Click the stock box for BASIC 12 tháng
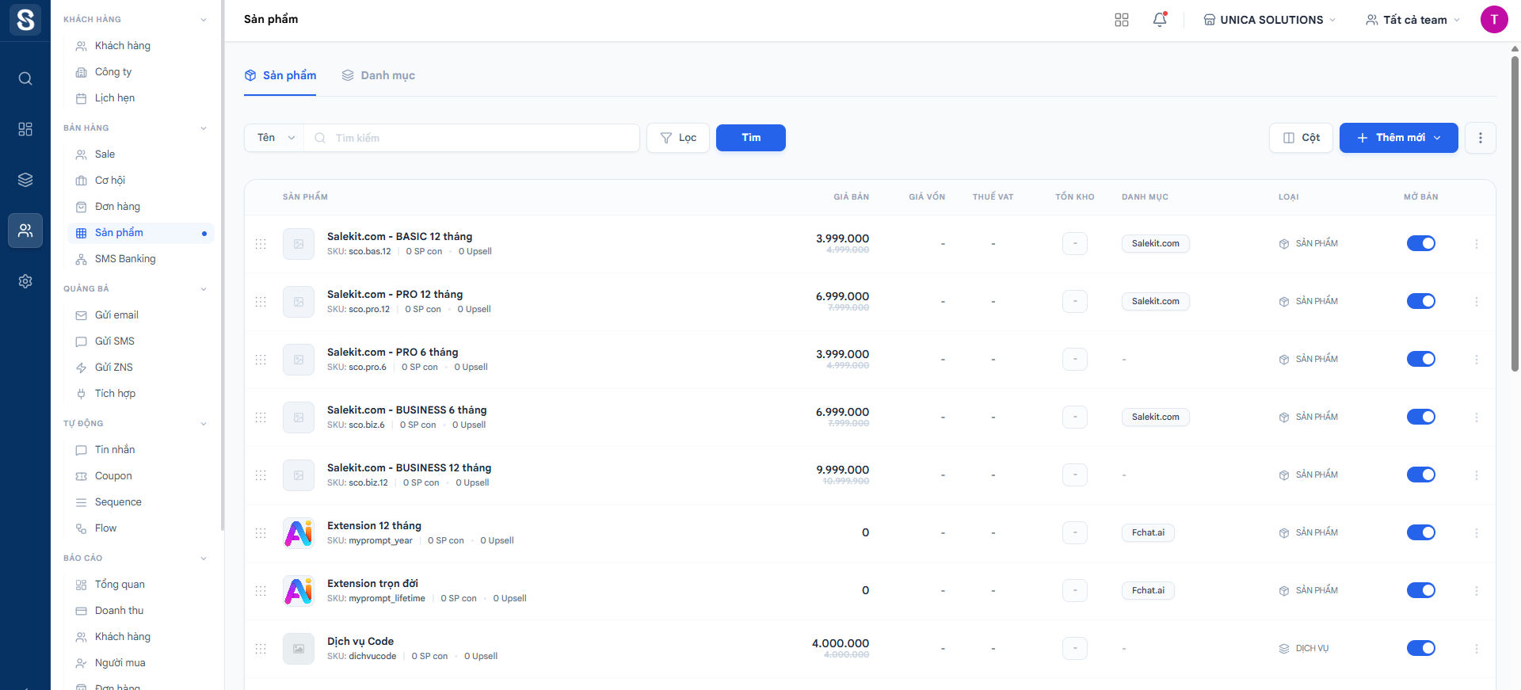The width and height of the screenshot is (1521, 690). [1075, 244]
